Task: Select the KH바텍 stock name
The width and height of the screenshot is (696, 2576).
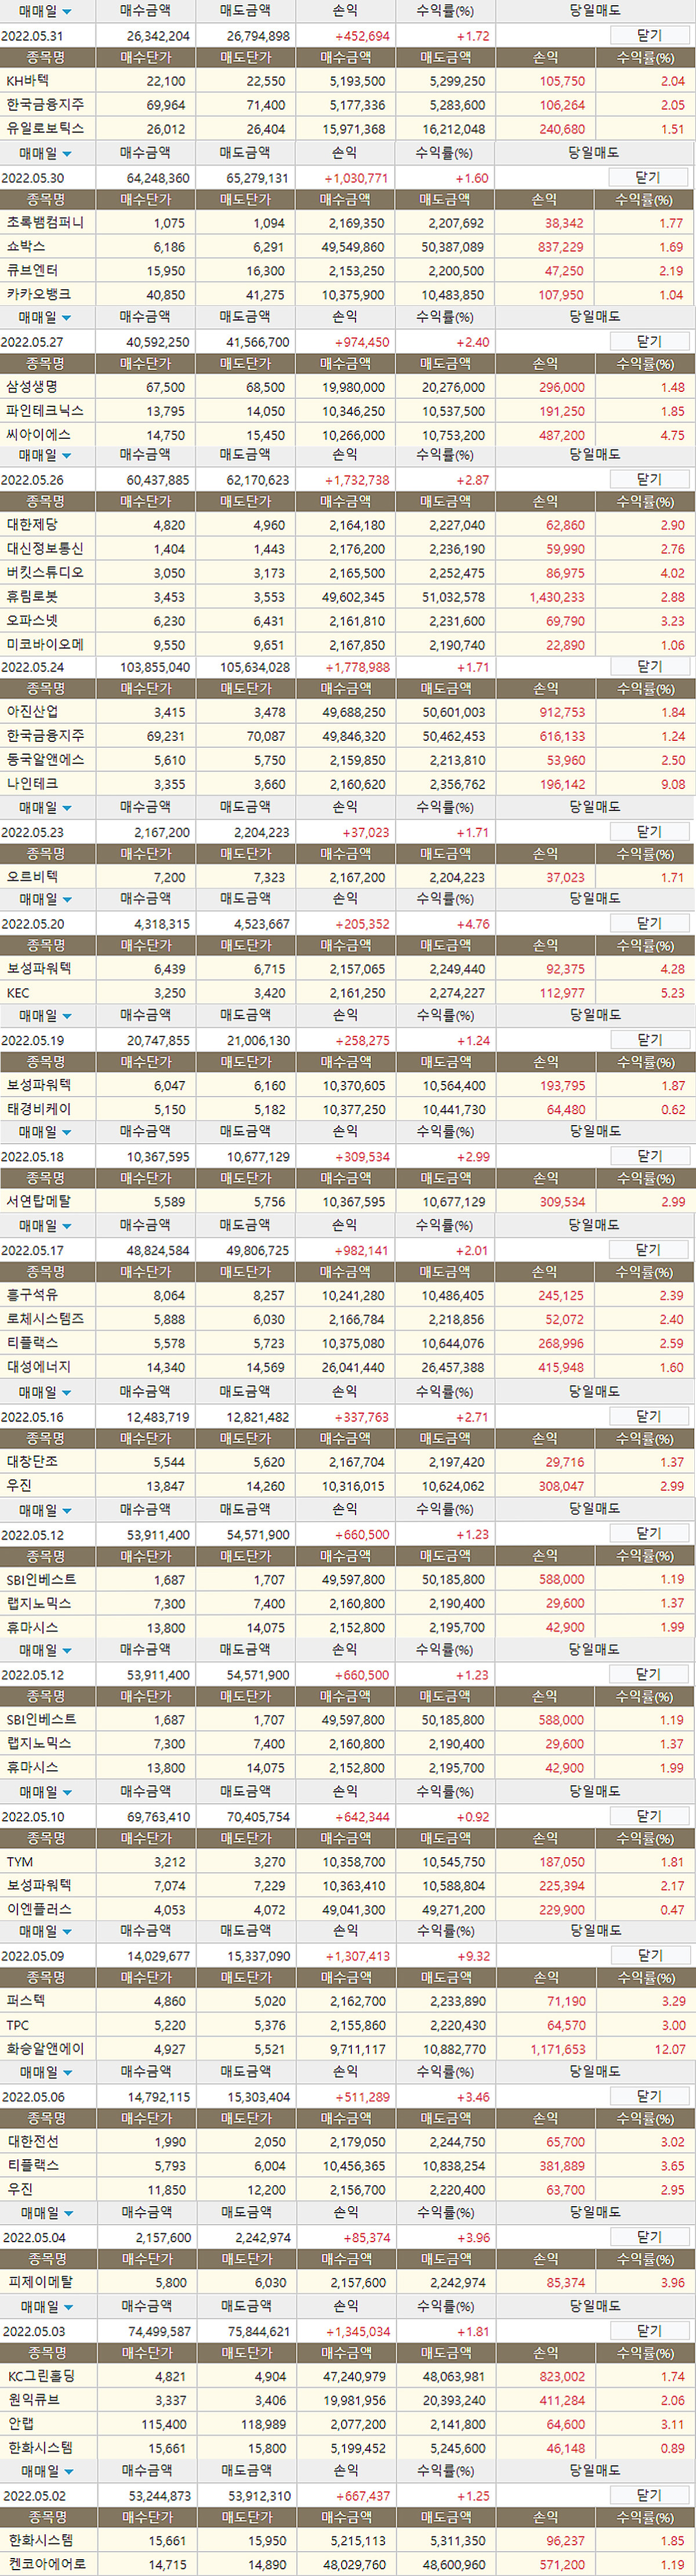Action: click(x=28, y=81)
